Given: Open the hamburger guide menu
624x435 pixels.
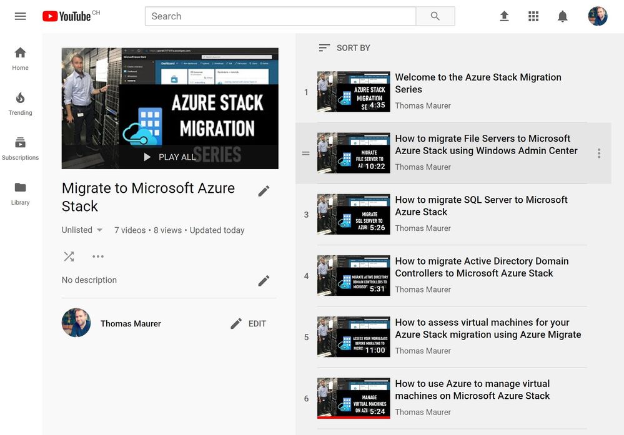Looking at the screenshot, I should pos(20,16).
